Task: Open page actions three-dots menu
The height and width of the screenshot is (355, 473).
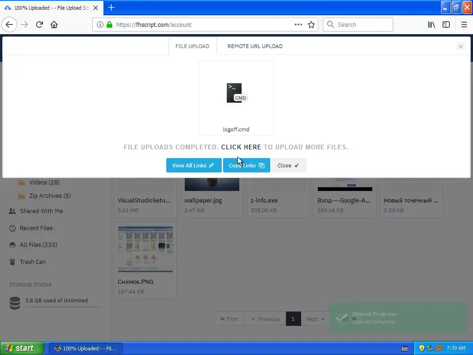Action: click(298, 25)
